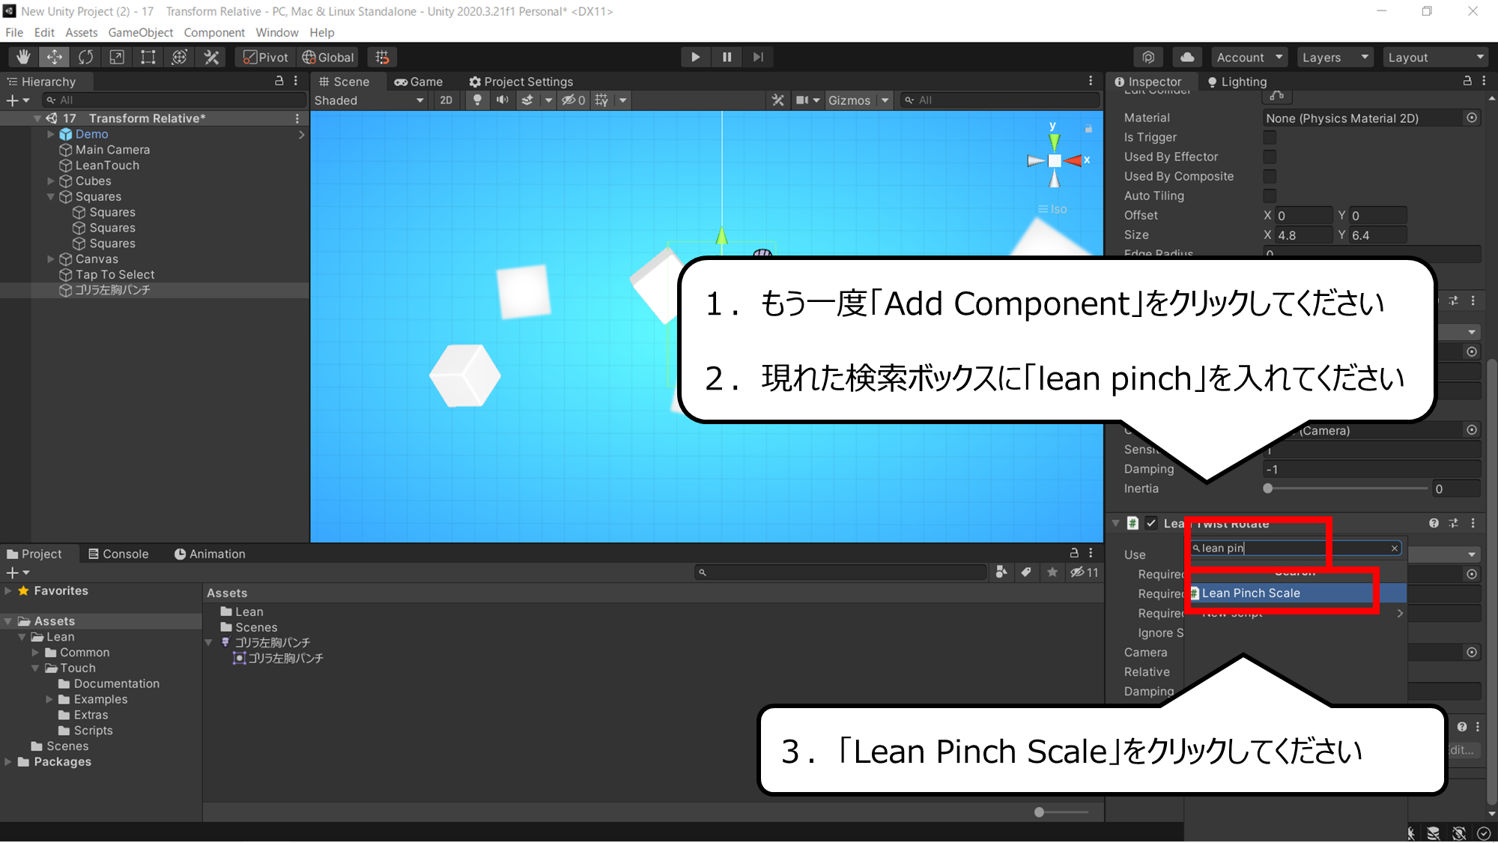Open Hierarchy create plus dropdown
This screenshot has height=843, width=1498.
[x=18, y=100]
